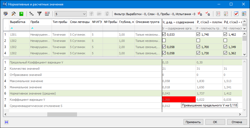Click the Отмена button

pos(237,122)
